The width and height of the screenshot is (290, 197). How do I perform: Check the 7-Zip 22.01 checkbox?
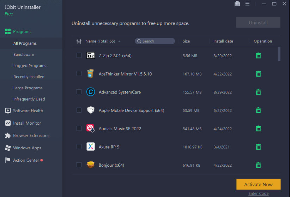[x=79, y=55]
